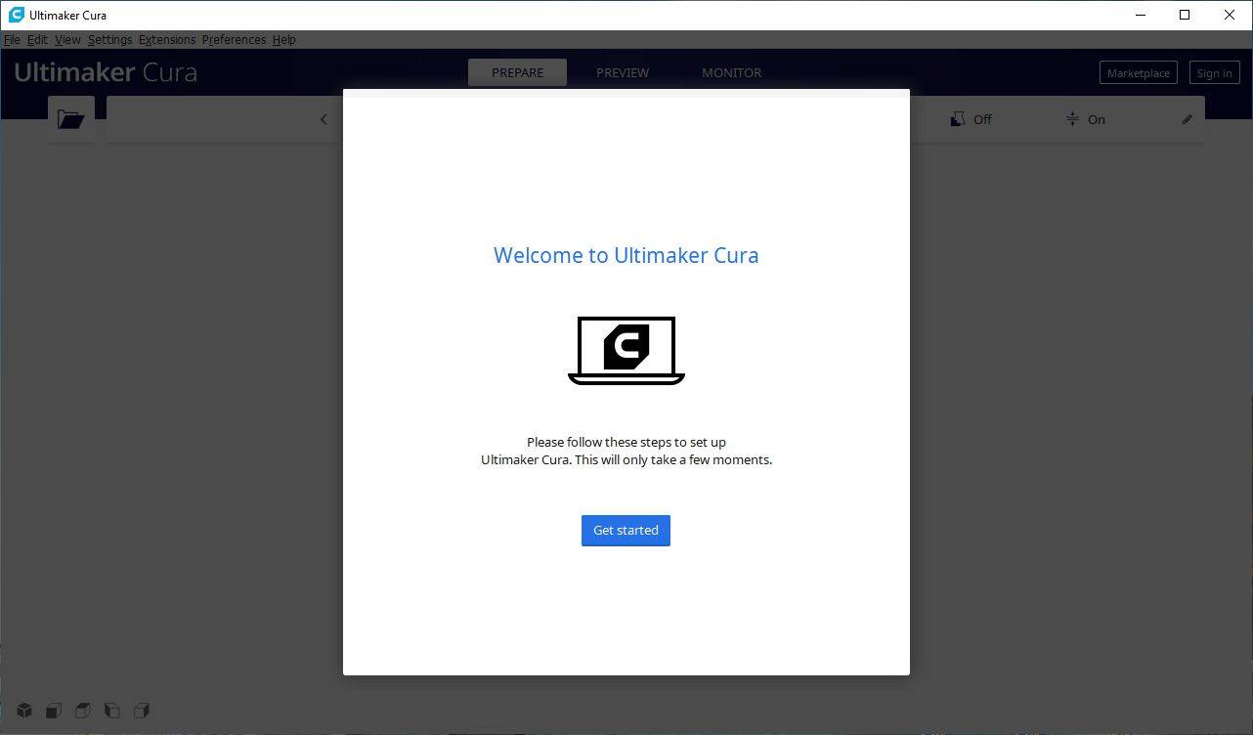Click the pencil icon for print settings
Viewport: 1253px width, 735px height.
point(1188,119)
